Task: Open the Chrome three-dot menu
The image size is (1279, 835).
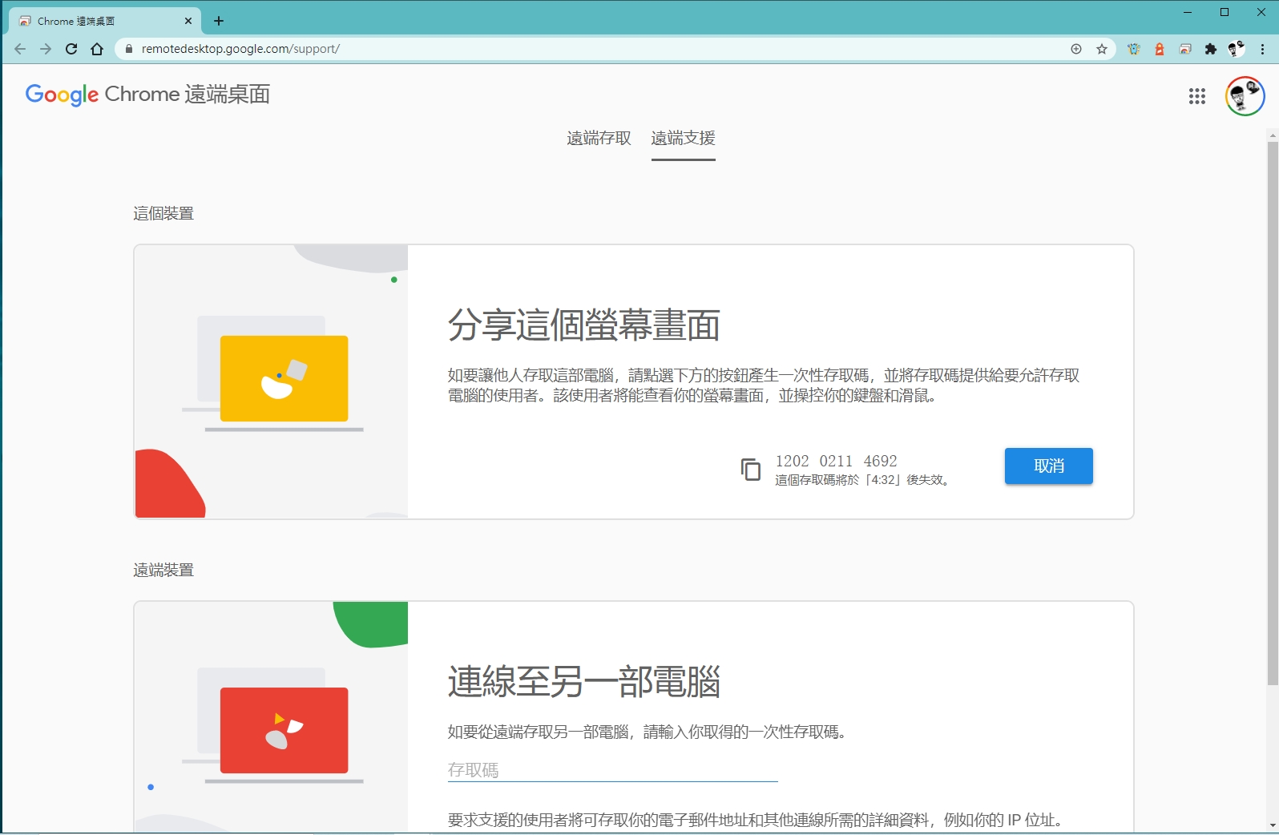Action: (1263, 49)
